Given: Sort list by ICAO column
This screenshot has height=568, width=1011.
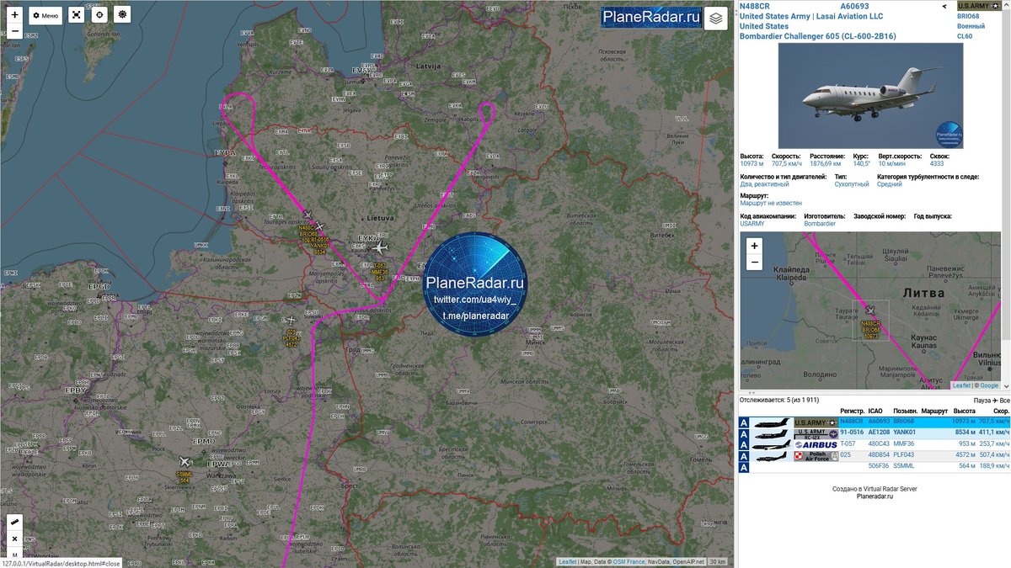Looking at the screenshot, I should click(x=876, y=411).
